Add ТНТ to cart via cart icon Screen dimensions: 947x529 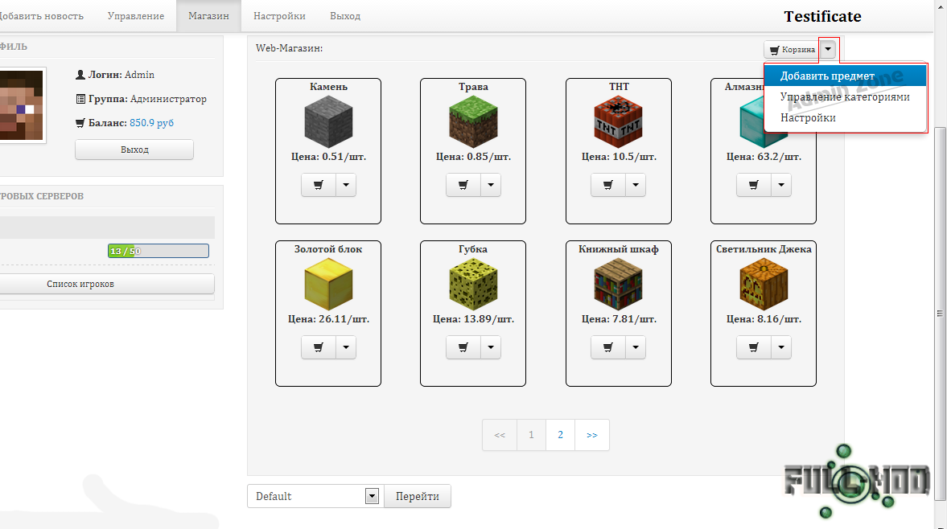click(x=608, y=185)
